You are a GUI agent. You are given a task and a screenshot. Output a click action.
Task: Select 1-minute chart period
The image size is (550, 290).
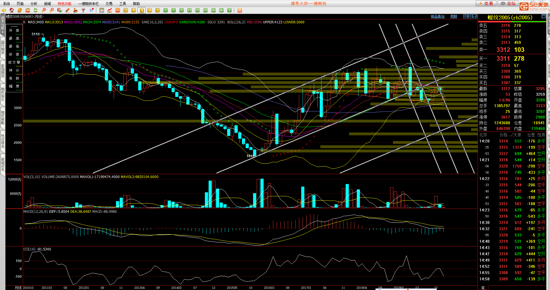[166, 10]
